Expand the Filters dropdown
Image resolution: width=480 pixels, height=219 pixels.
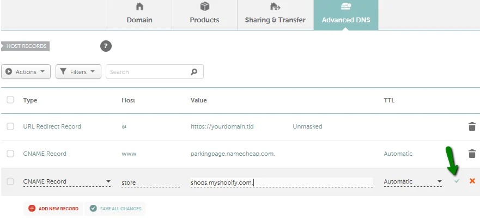click(x=78, y=72)
